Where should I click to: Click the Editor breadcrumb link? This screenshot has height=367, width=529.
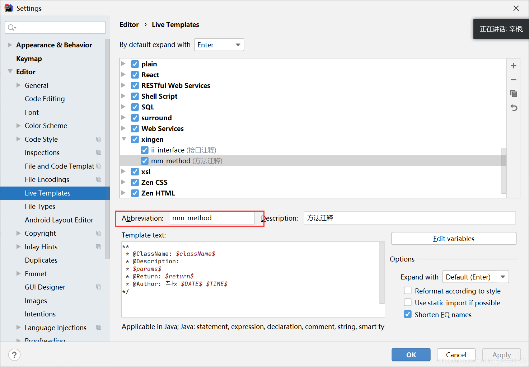click(129, 24)
